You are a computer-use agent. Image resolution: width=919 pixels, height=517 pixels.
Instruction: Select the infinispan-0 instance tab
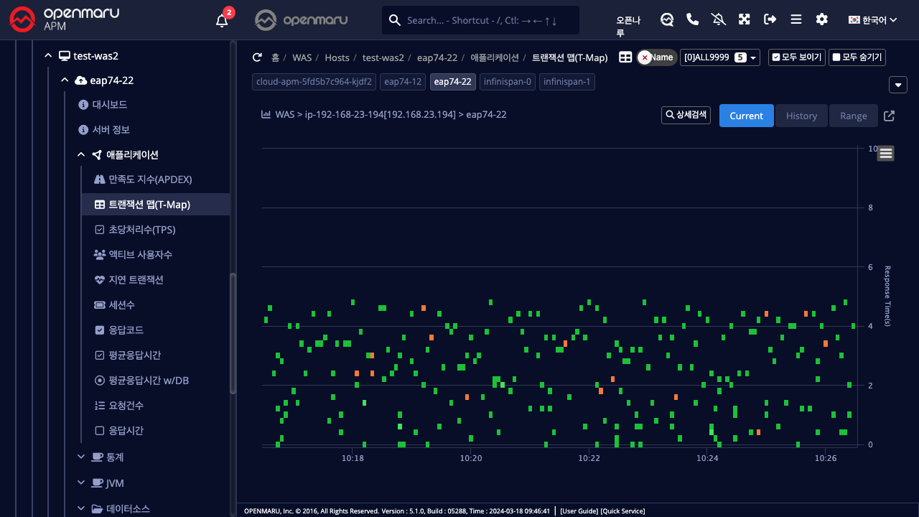pos(508,82)
